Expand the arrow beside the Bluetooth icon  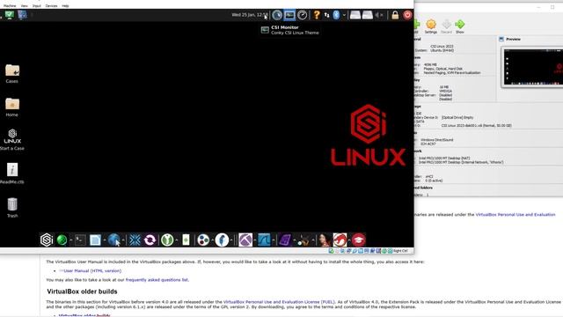344,15
